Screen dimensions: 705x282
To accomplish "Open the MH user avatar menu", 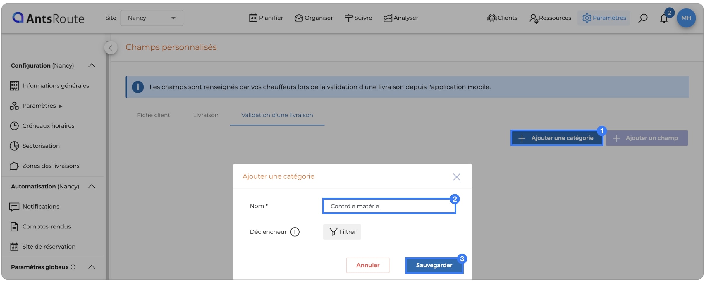I will coord(686,18).
